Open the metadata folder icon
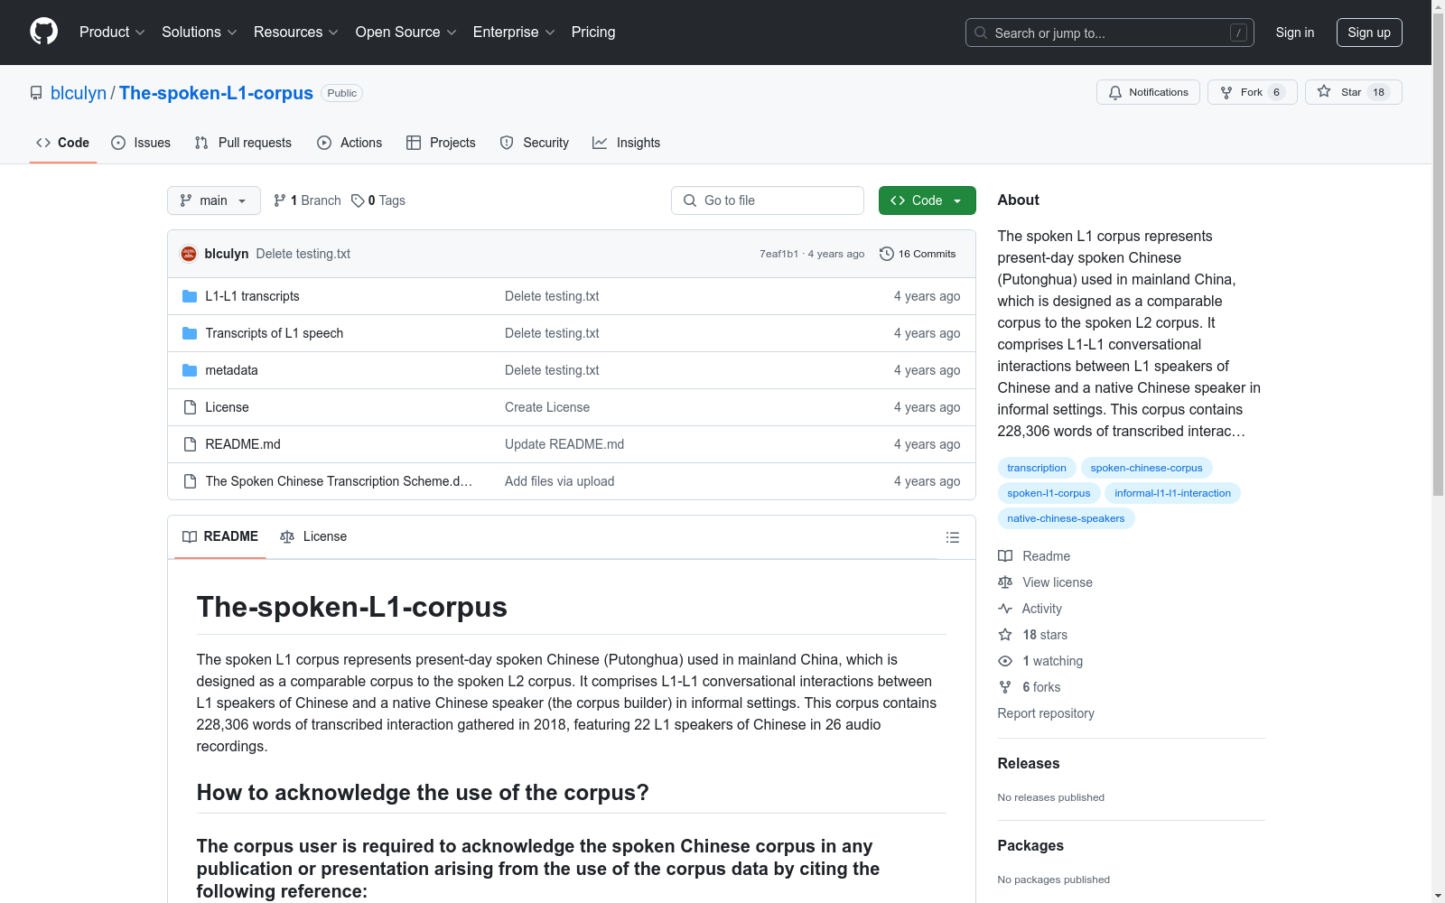The image size is (1445, 903). click(190, 370)
